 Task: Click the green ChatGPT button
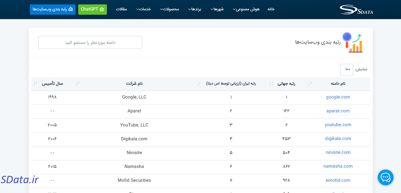click(92, 9)
